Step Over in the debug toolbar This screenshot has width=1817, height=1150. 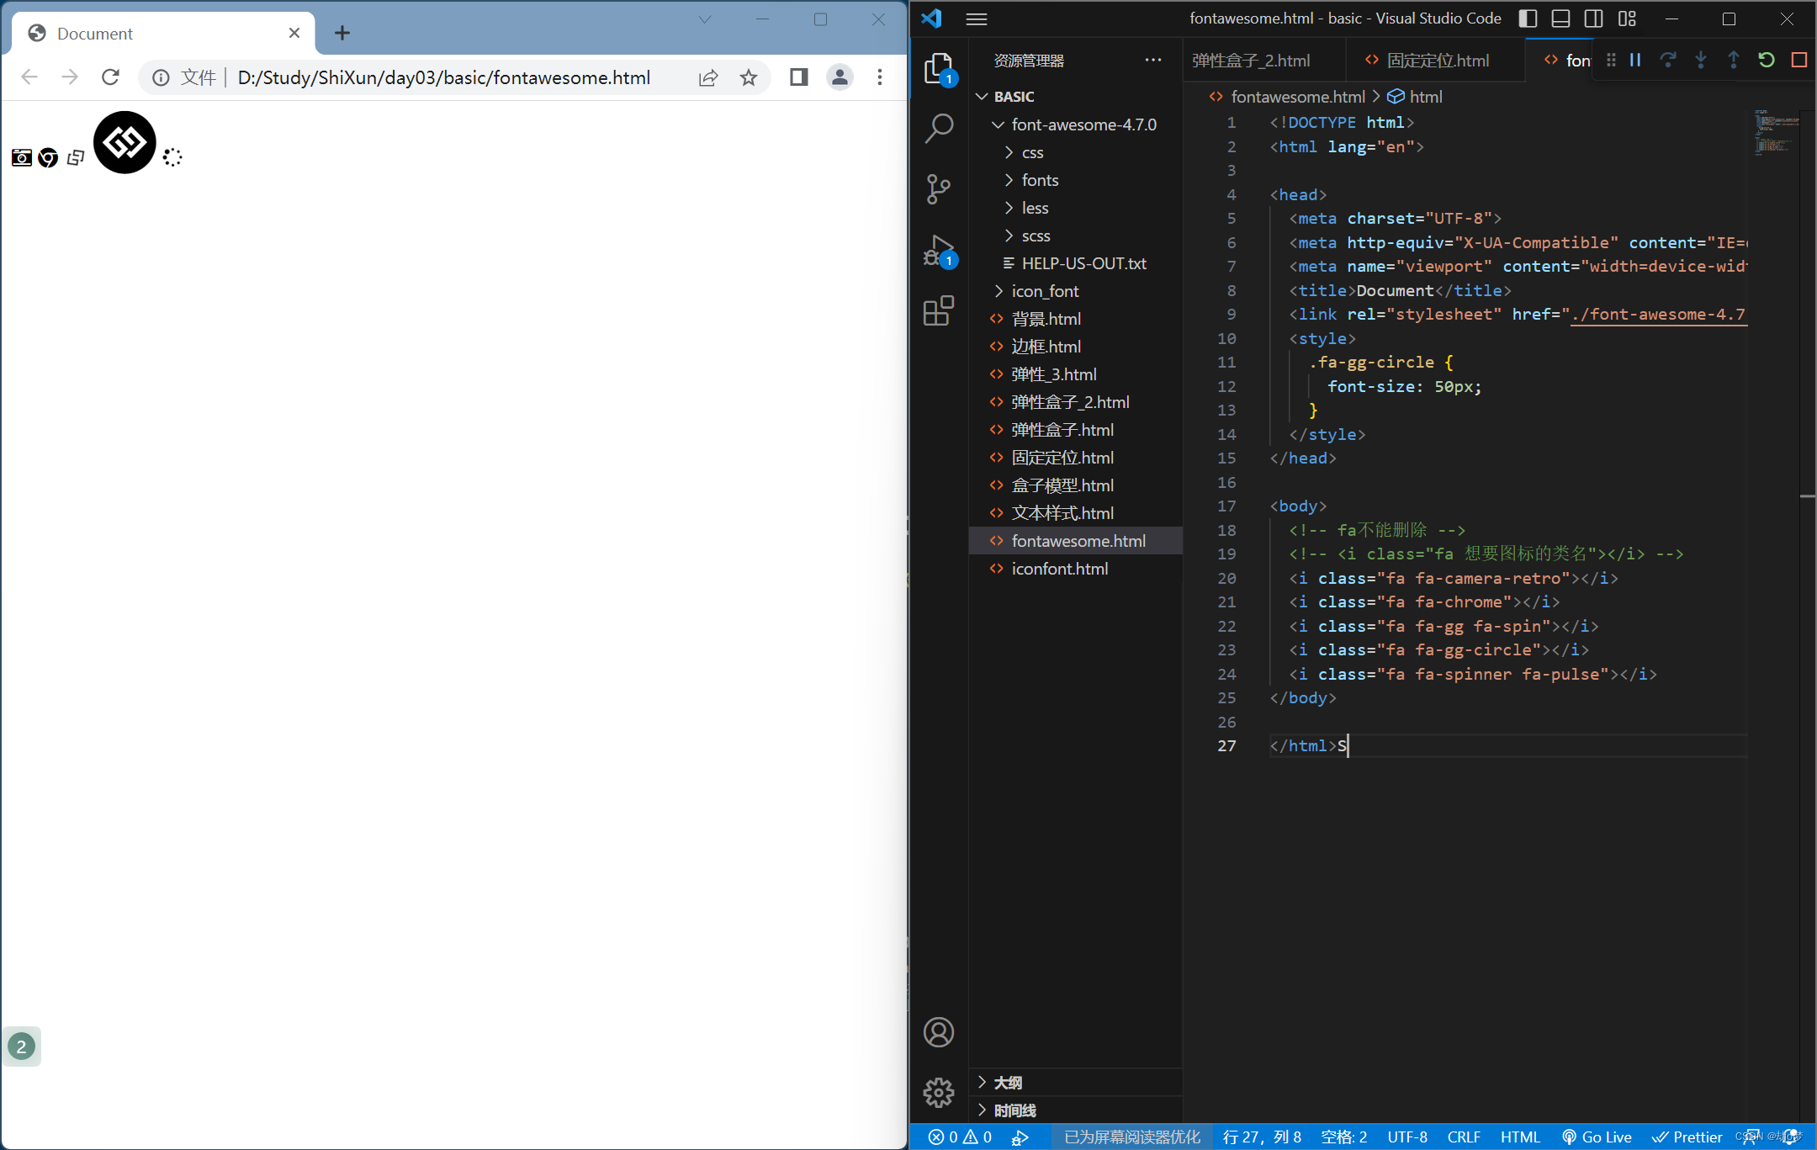[1668, 60]
